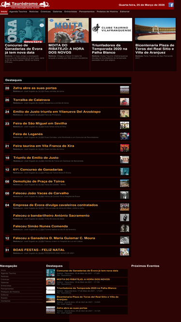The width and height of the screenshot is (181, 322).
Task: Open the Entrevistas menu item
Action: pyautogui.click(x=70, y=12)
